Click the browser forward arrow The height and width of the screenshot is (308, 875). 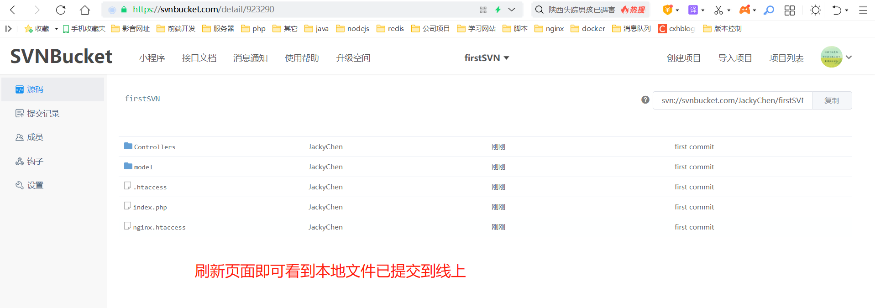(37, 10)
